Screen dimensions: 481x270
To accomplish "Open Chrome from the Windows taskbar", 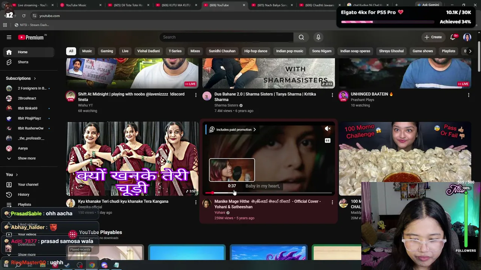I will tap(92, 265).
